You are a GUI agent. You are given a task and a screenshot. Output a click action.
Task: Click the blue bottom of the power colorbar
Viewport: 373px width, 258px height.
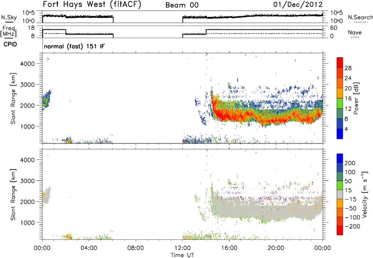coord(340,134)
